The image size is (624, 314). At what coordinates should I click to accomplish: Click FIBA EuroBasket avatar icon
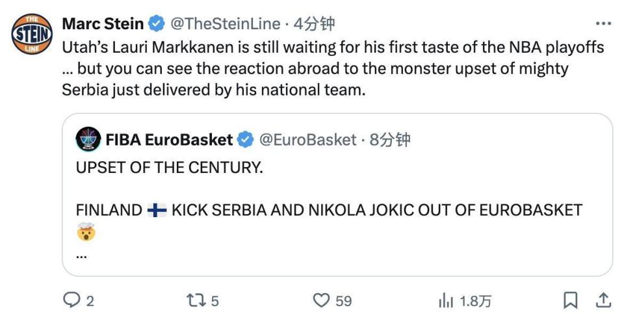click(x=88, y=139)
